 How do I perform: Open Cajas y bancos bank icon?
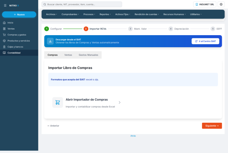pos(4,47)
